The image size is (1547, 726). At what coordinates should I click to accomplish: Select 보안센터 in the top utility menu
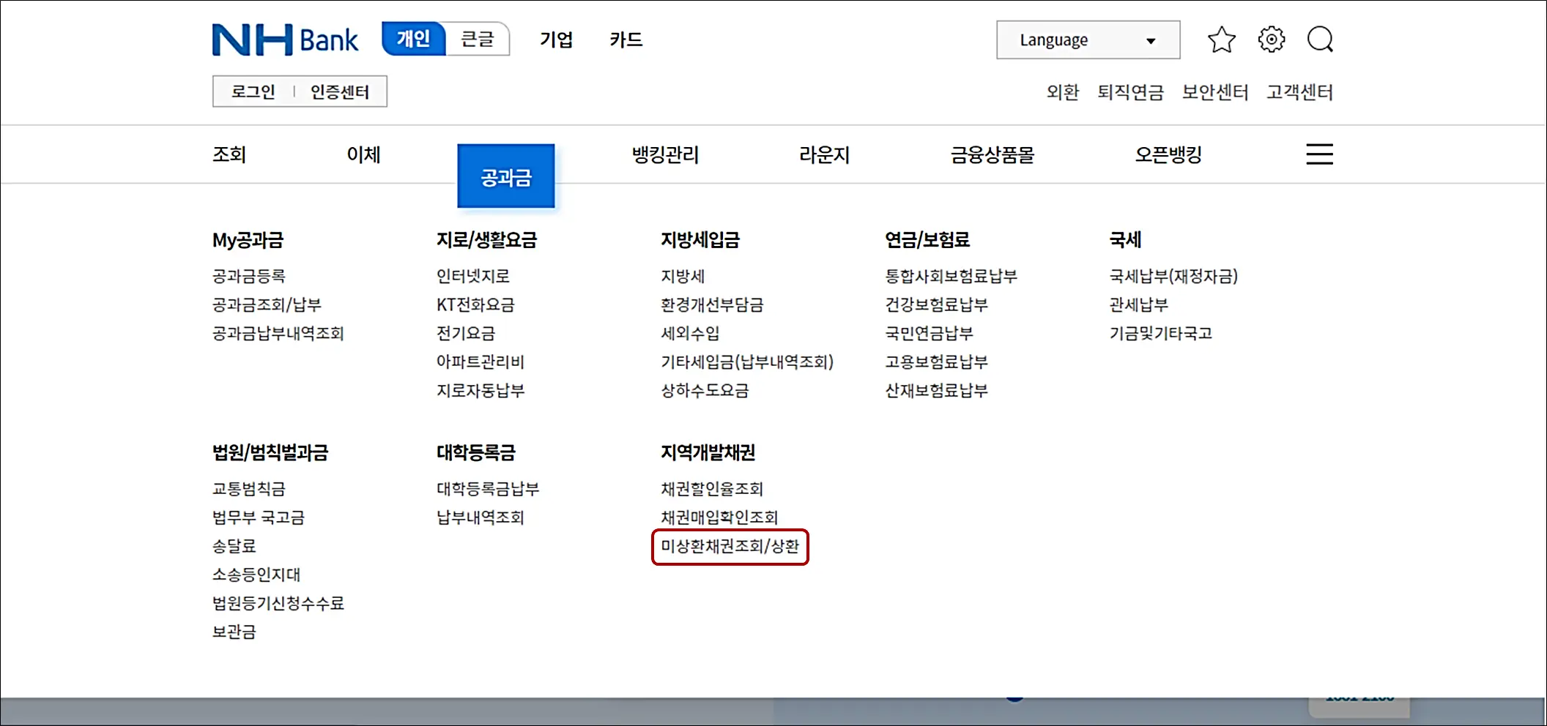tap(1214, 93)
